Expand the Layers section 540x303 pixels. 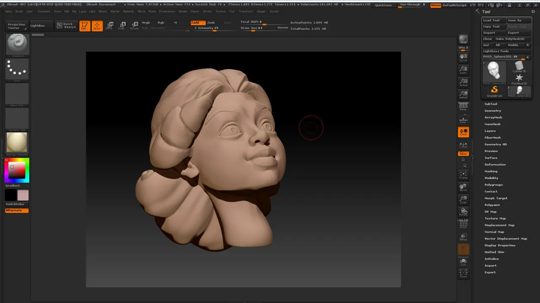(490, 131)
